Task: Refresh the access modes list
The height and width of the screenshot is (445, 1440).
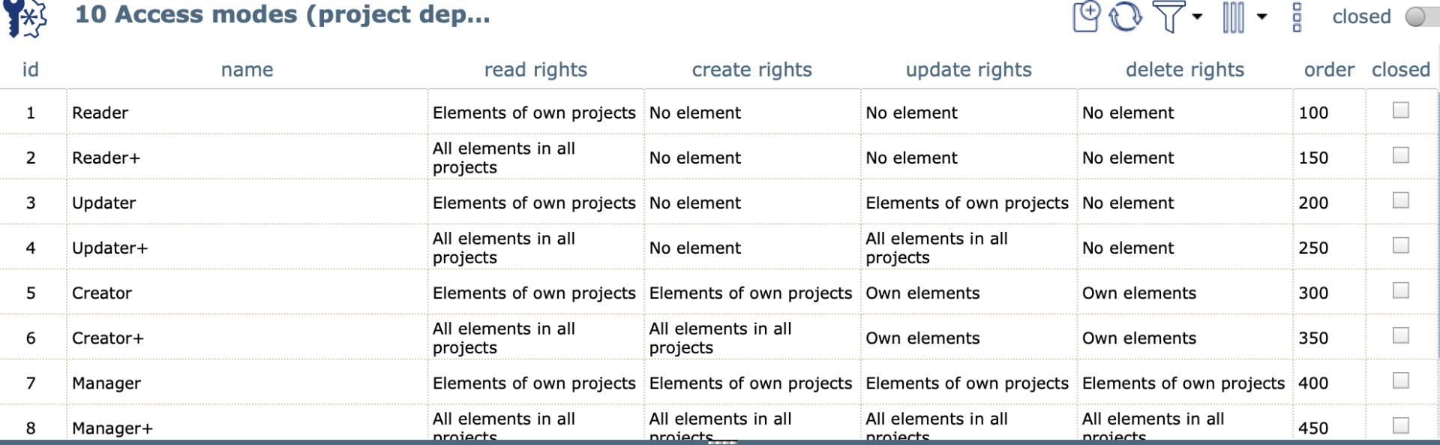Action: click(1125, 17)
